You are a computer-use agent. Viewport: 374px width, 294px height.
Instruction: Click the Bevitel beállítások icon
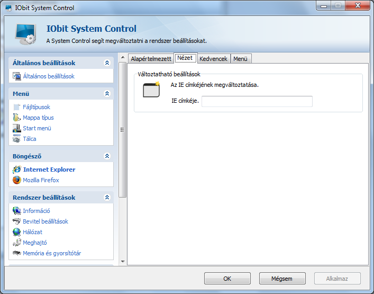pos(17,221)
